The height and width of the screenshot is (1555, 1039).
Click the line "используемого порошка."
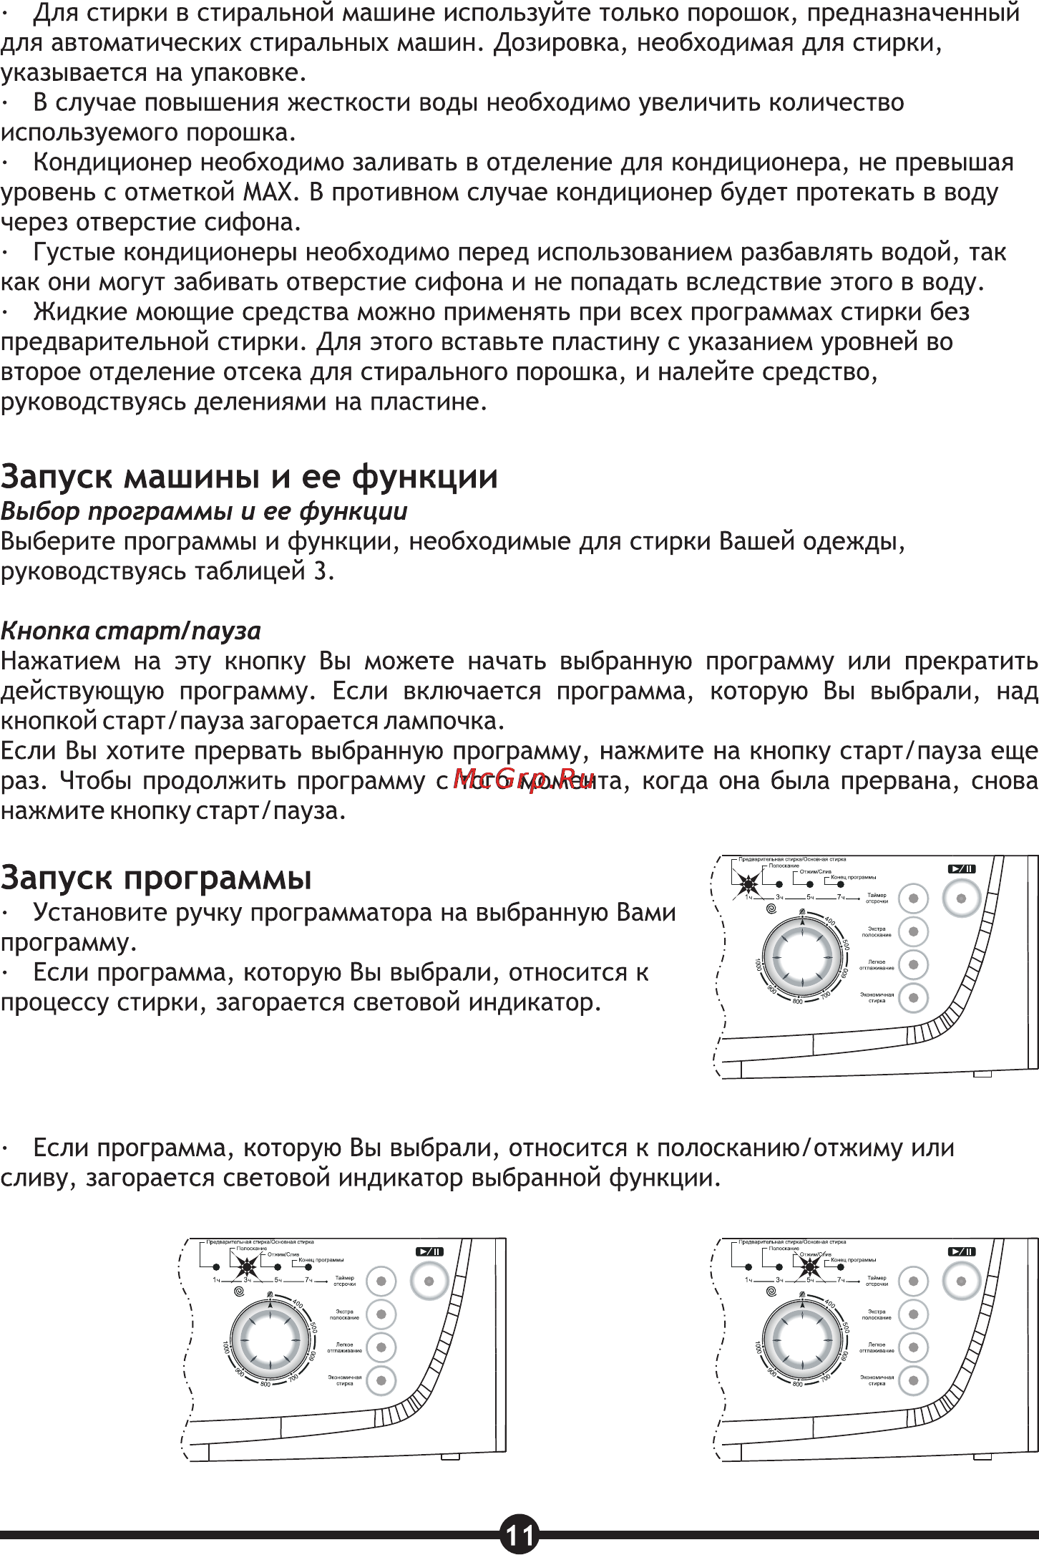(148, 133)
